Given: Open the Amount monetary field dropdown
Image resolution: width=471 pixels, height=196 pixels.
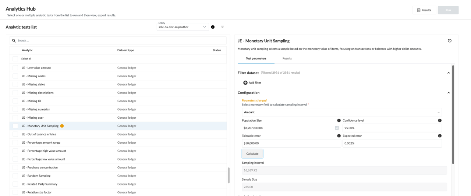Looking at the screenshot, I should point(341,112).
